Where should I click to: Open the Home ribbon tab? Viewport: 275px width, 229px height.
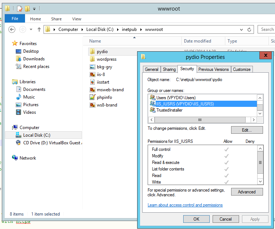pyautogui.click(x=36, y=19)
